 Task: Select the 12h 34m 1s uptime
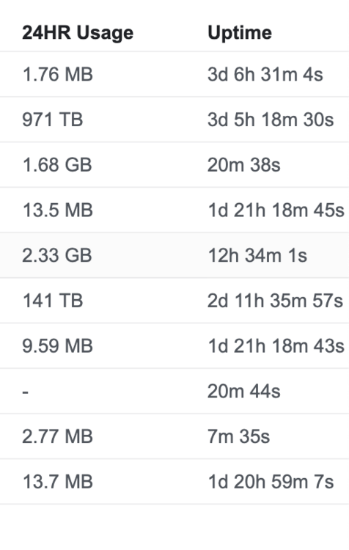[x=257, y=255]
